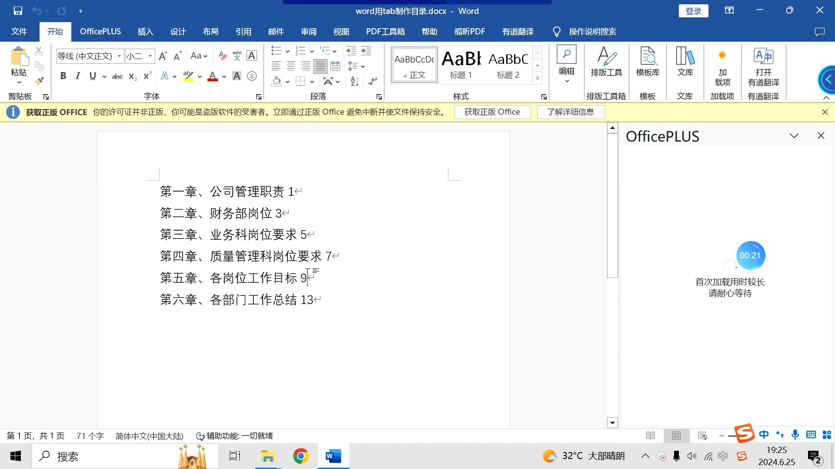Expand the font color dropdown arrow
This screenshot has height=469, width=835.
[223, 76]
